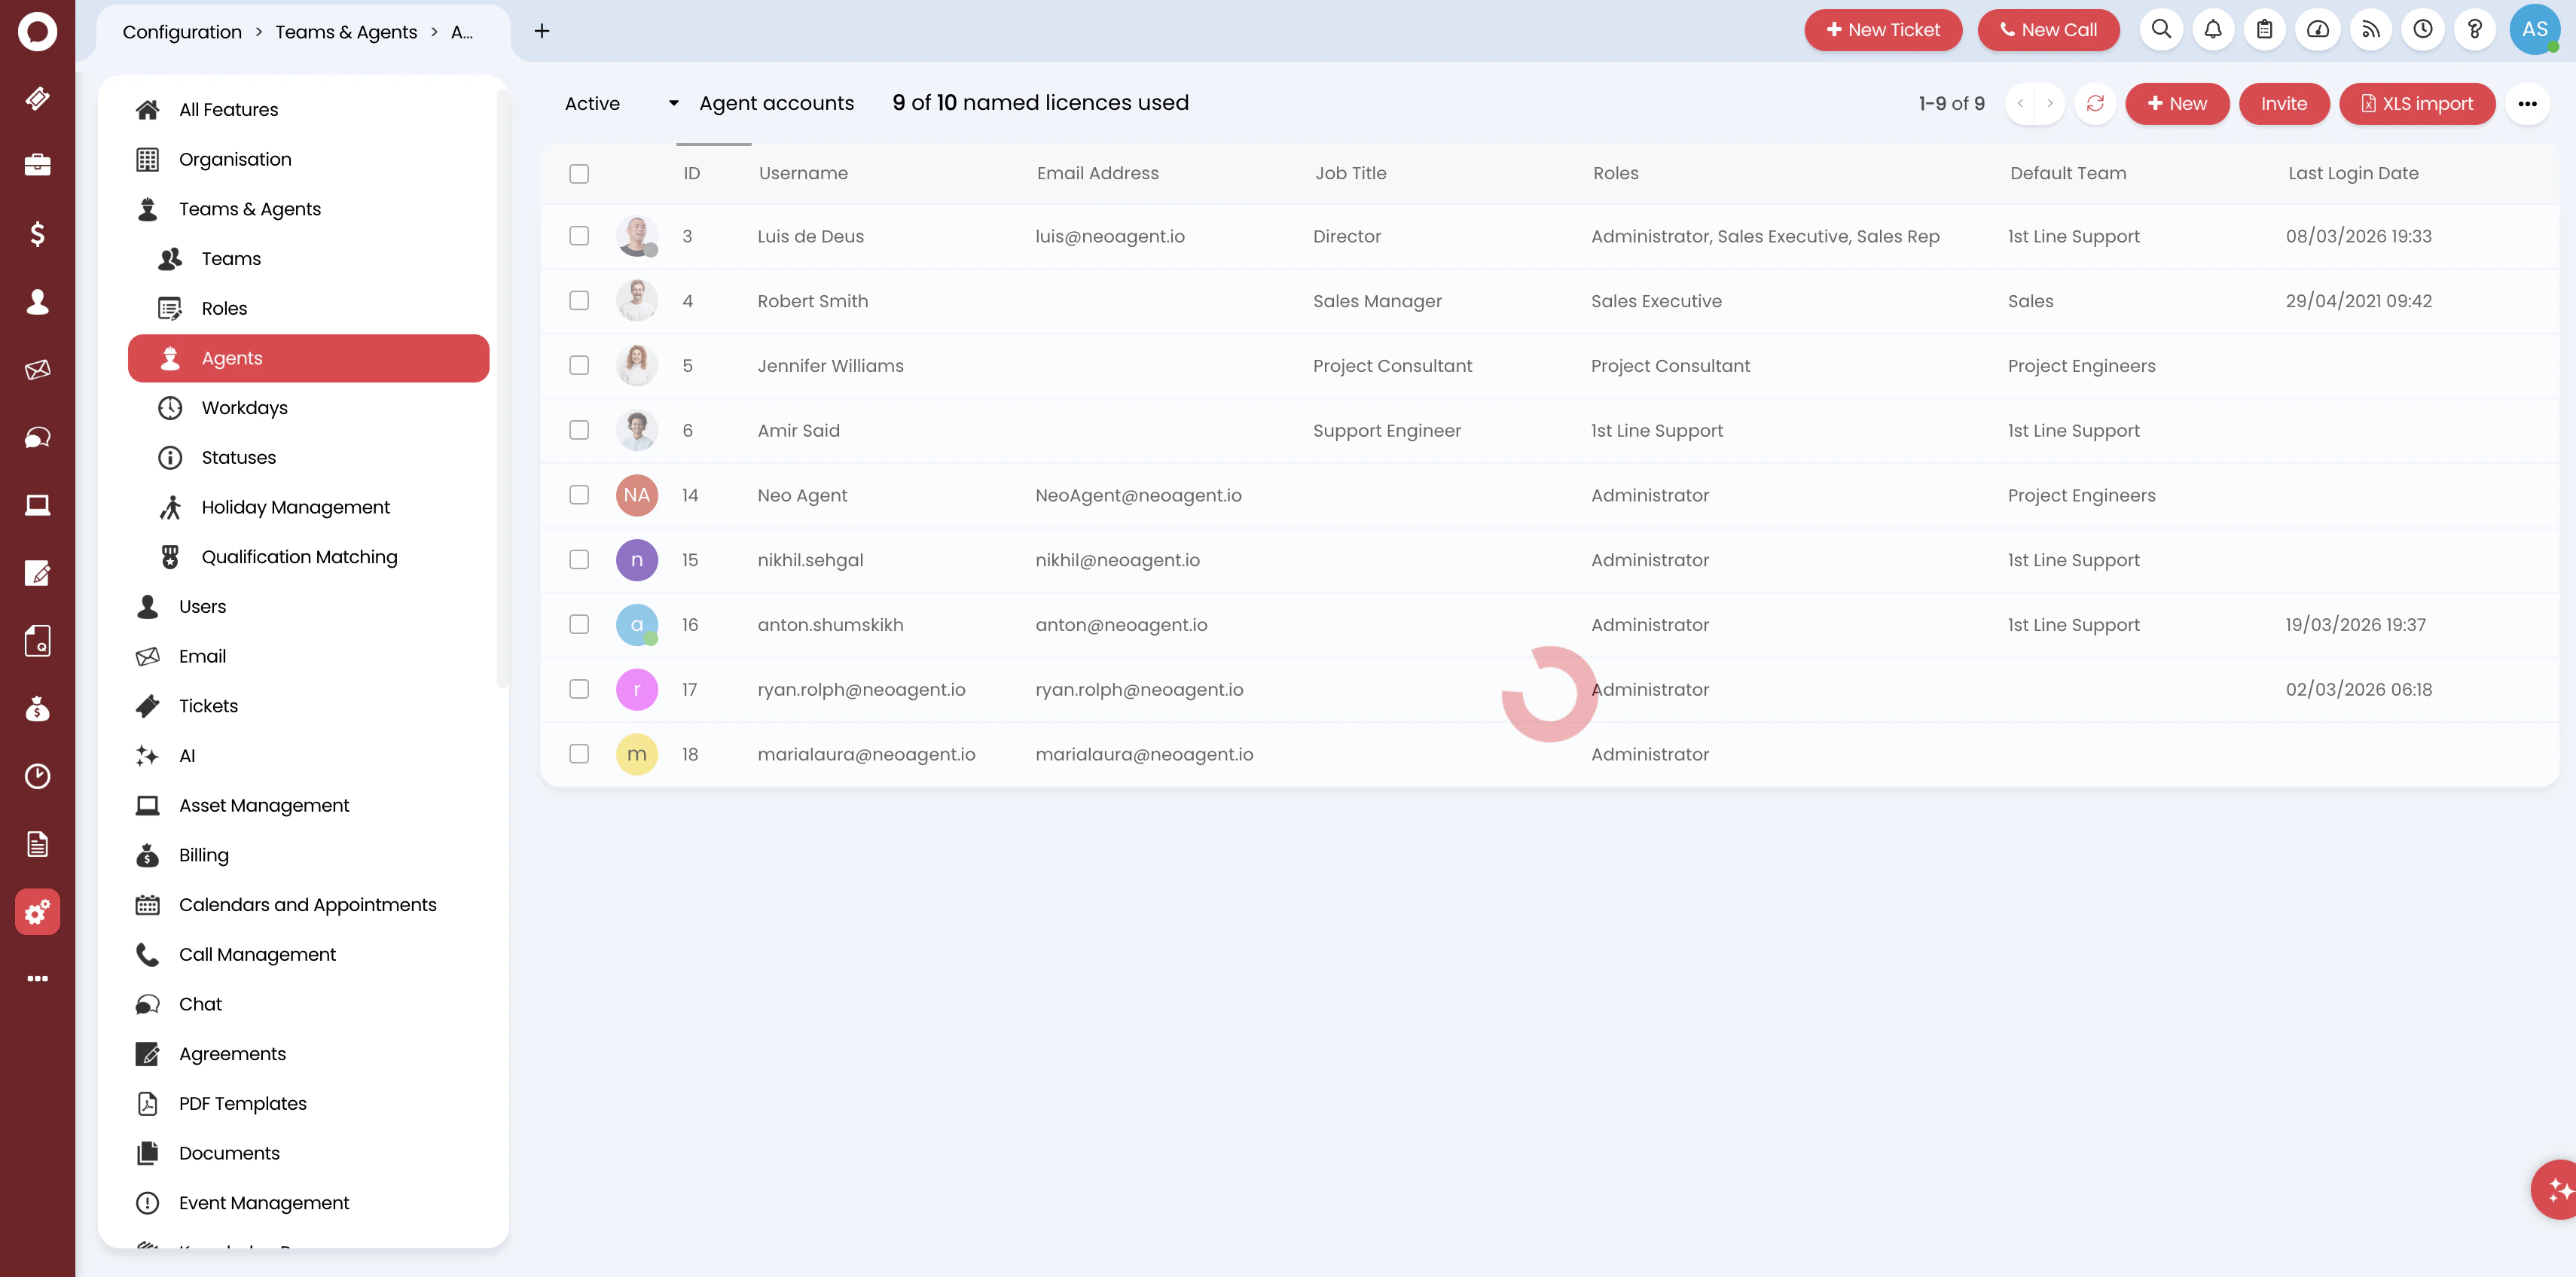This screenshot has width=2576, height=1277.
Task: Open the envelope icon in the left rail
Action: pos(37,369)
